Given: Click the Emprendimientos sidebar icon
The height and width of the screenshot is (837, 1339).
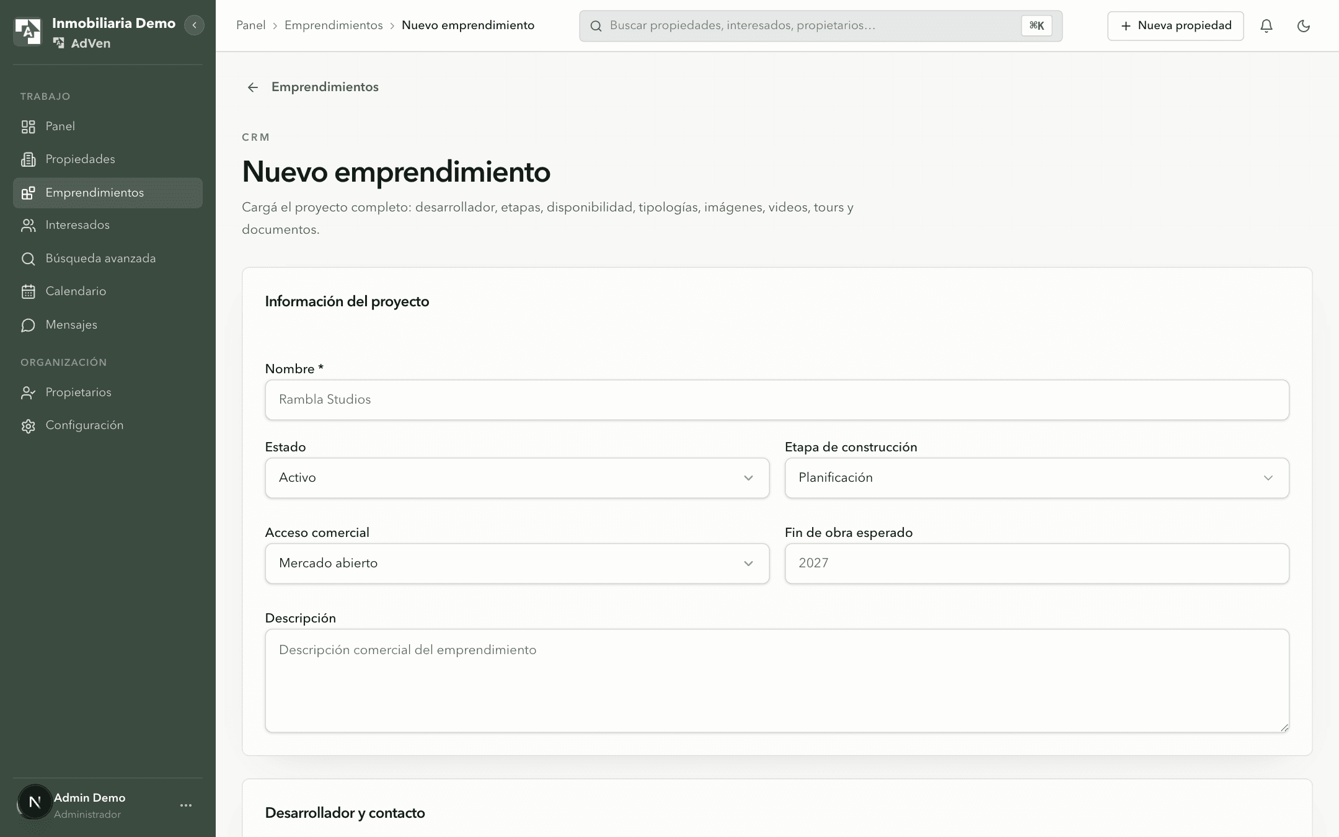Looking at the screenshot, I should pyautogui.click(x=28, y=193).
